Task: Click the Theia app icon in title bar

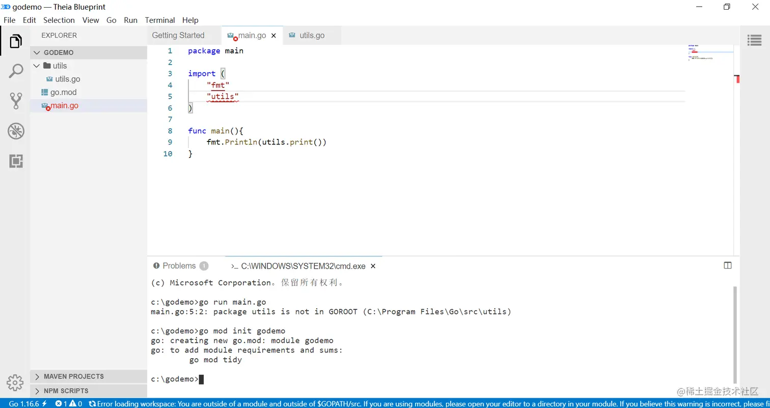Action: pos(6,7)
